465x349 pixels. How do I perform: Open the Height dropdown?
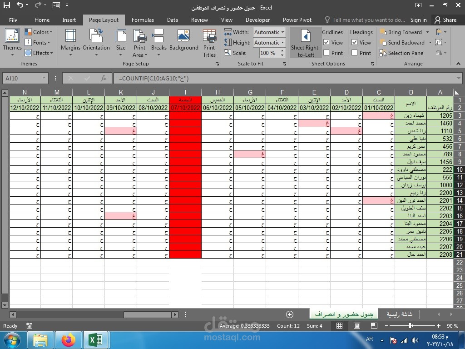[x=282, y=42]
